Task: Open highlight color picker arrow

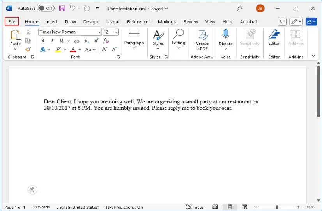Action: coord(65,50)
